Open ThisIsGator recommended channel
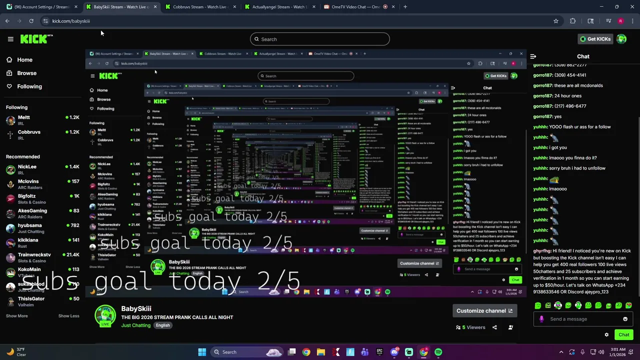Viewport: 640px width, 360px height. click(42, 301)
